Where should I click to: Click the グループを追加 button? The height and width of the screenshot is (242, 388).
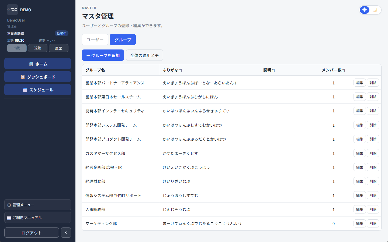pyautogui.click(x=103, y=55)
